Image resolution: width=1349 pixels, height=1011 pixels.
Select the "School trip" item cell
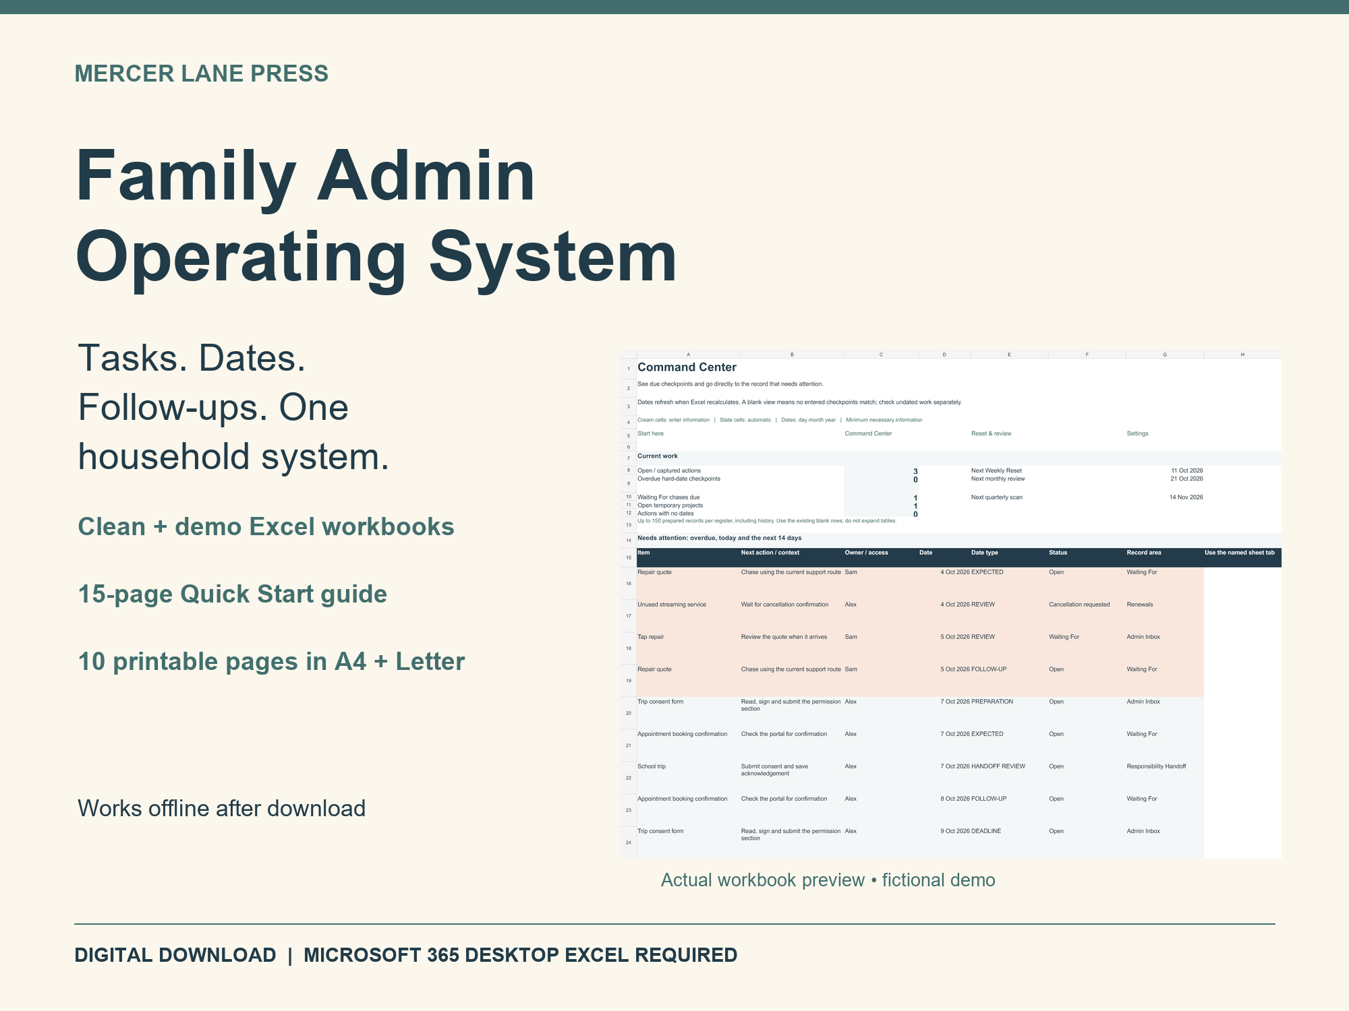[651, 766]
